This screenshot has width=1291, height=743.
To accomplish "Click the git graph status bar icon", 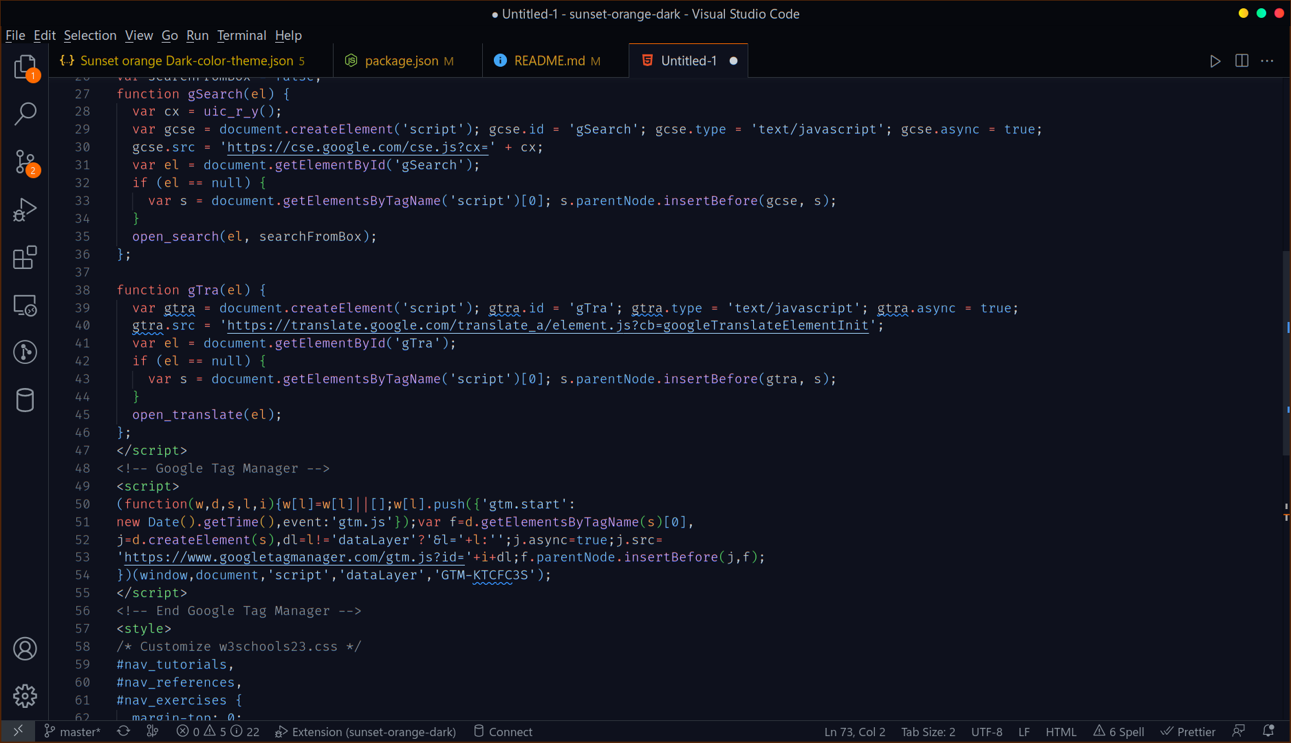I will 153,731.
